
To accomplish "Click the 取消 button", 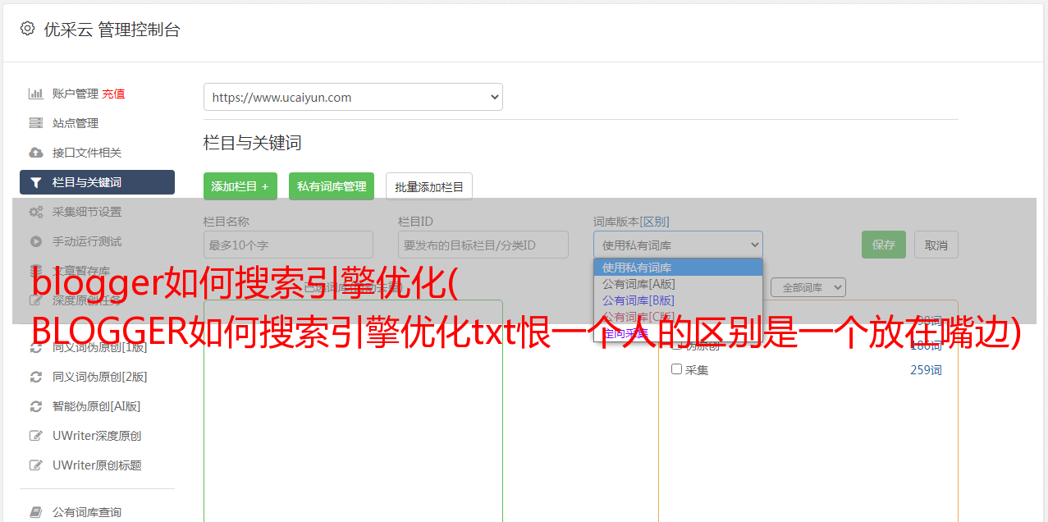I will coord(936,245).
